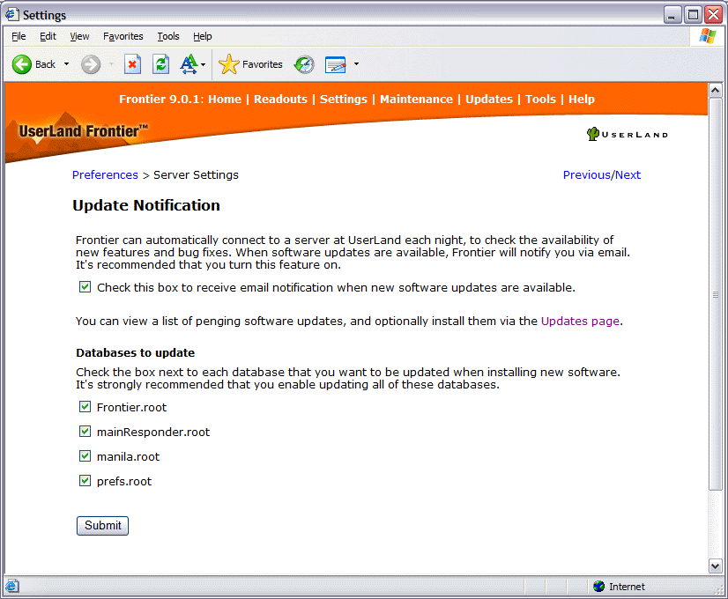Expand the Forward history dropdown arrow
728x599 pixels.
(111, 64)
